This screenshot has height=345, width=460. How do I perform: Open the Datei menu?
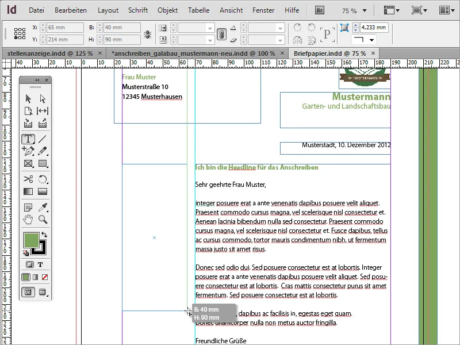click(x=36, y=10)
